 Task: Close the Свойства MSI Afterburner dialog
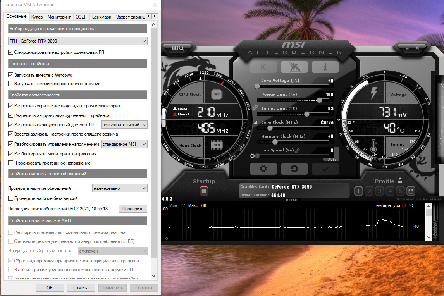155,5
